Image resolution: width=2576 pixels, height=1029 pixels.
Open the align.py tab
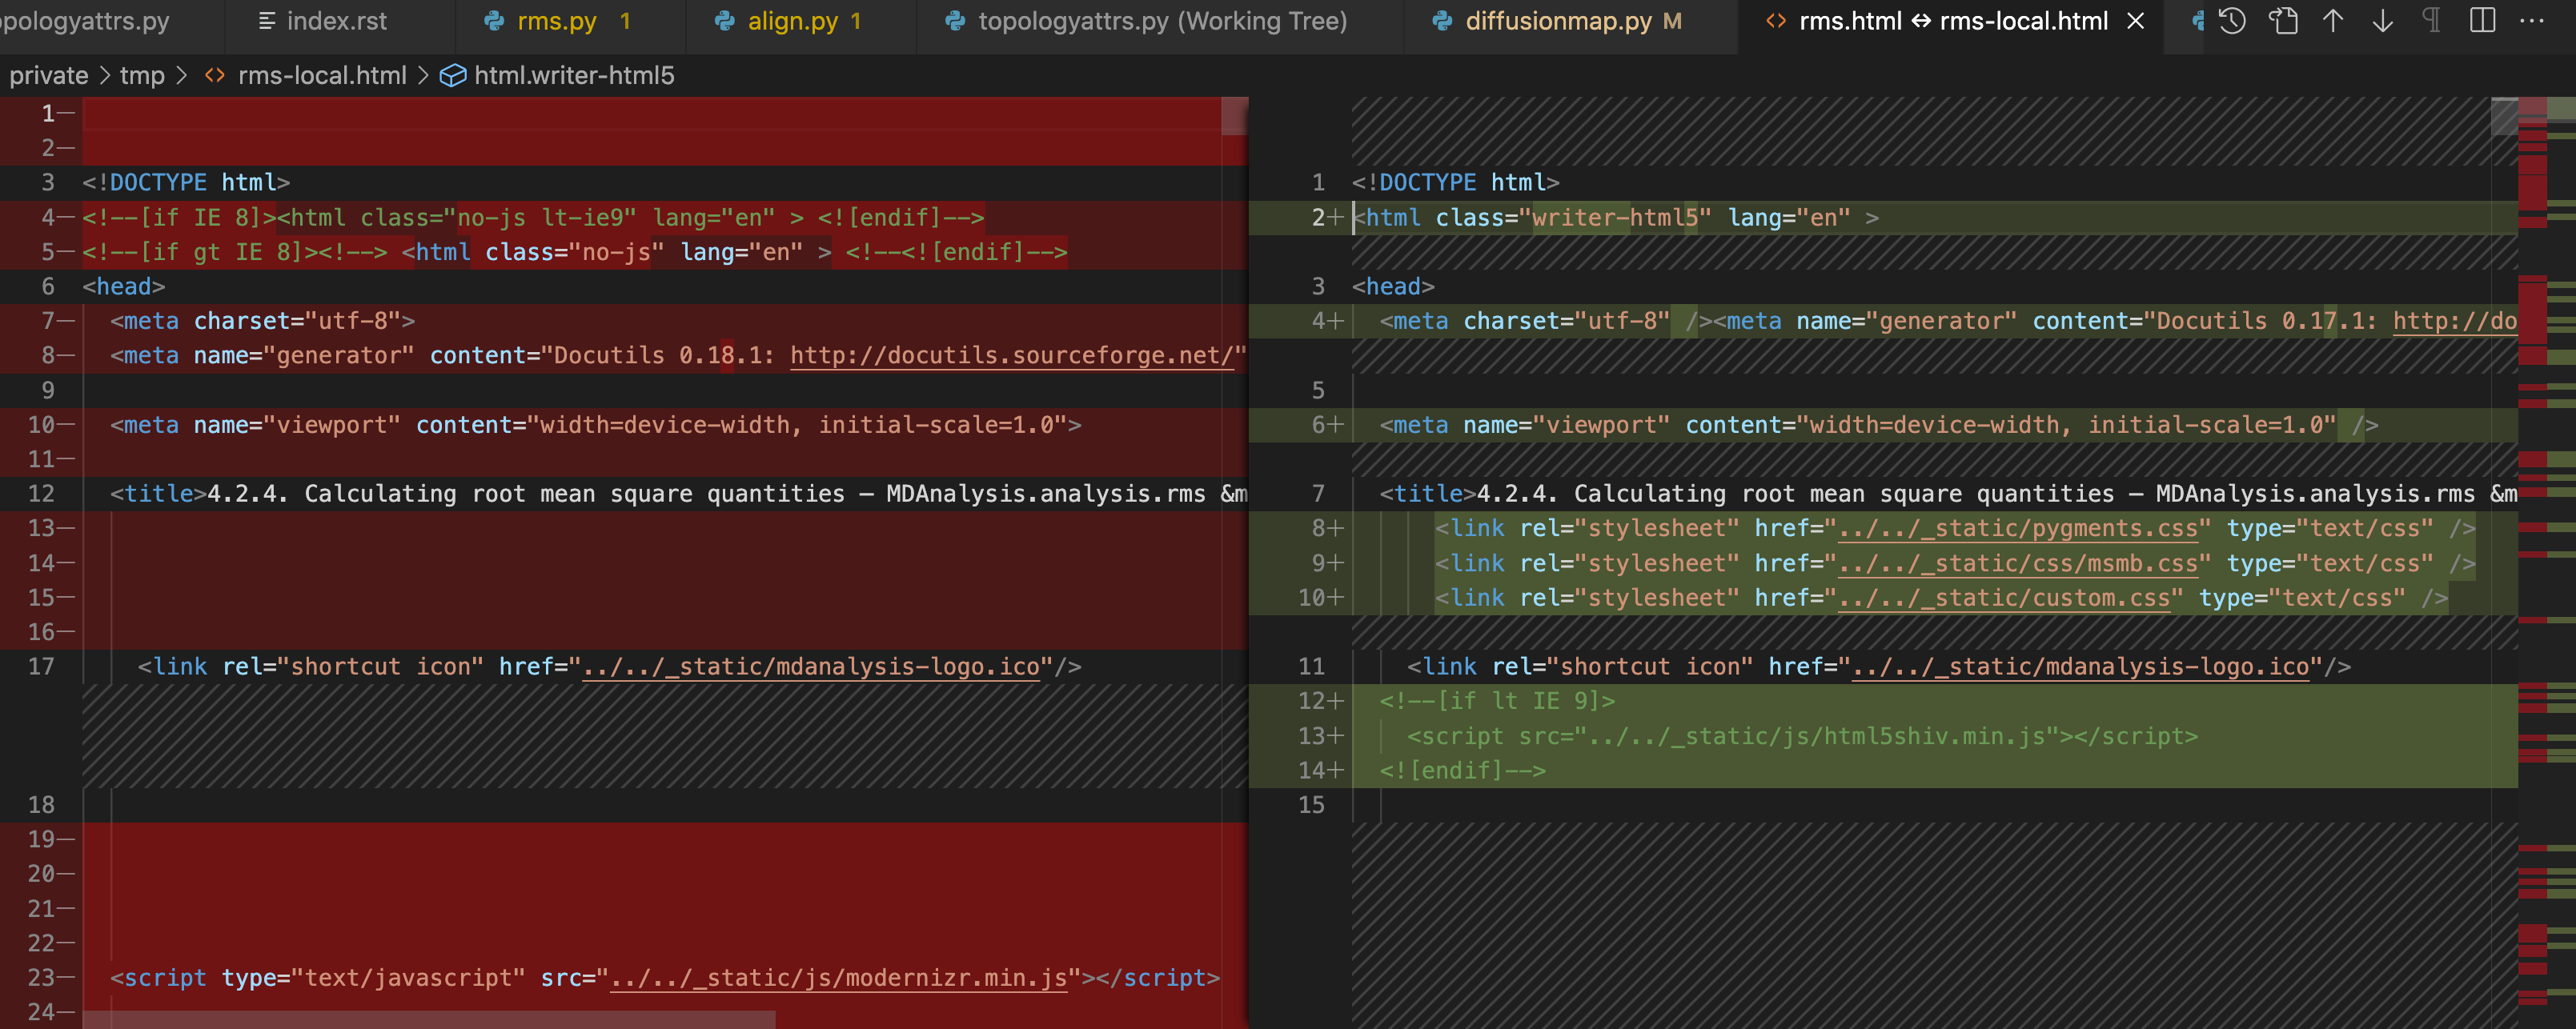click(x=792, y=21)
